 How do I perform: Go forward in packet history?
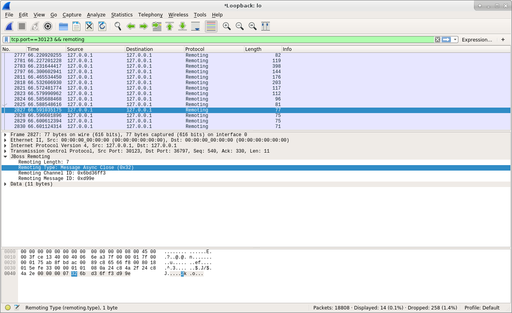[144, 26]
